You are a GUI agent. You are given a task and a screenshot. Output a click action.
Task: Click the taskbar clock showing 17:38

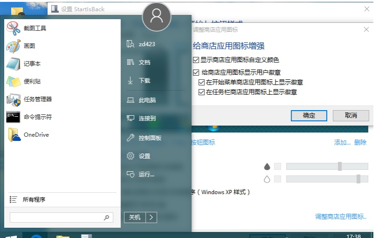(353, 236)
